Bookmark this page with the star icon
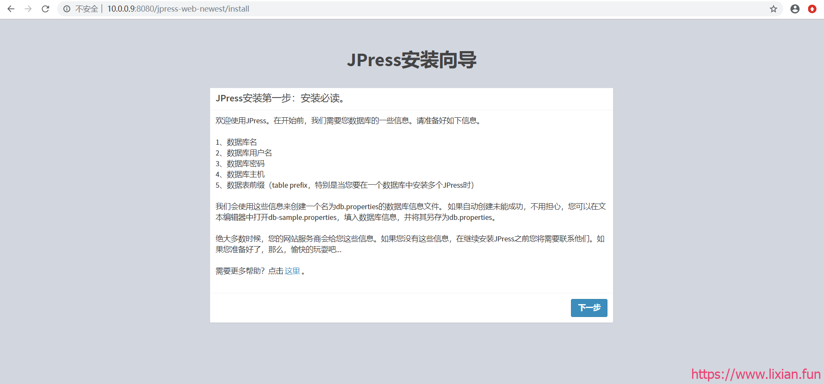 [x=773, y=9]
